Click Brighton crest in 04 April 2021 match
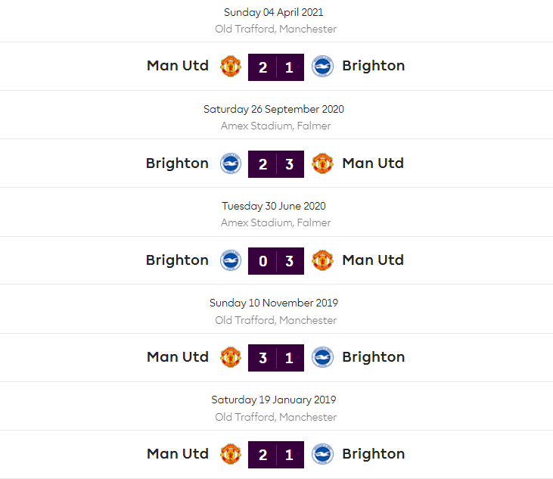553x479 pixels. [323, 67]
